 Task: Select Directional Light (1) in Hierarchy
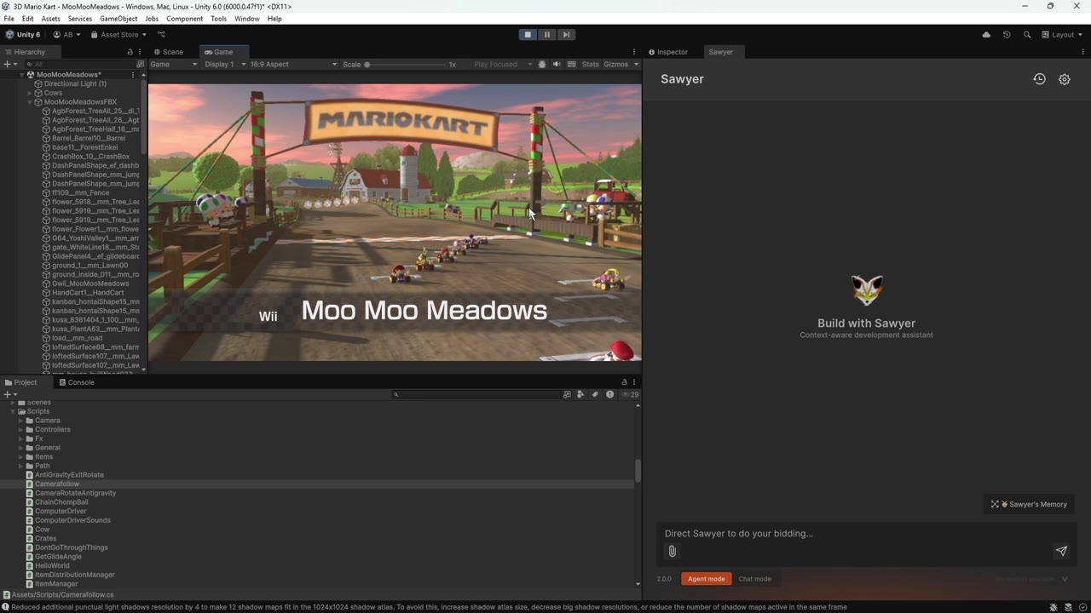75,84
